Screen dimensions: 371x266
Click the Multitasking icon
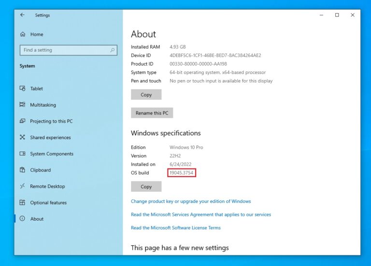[x=22, y=105]
